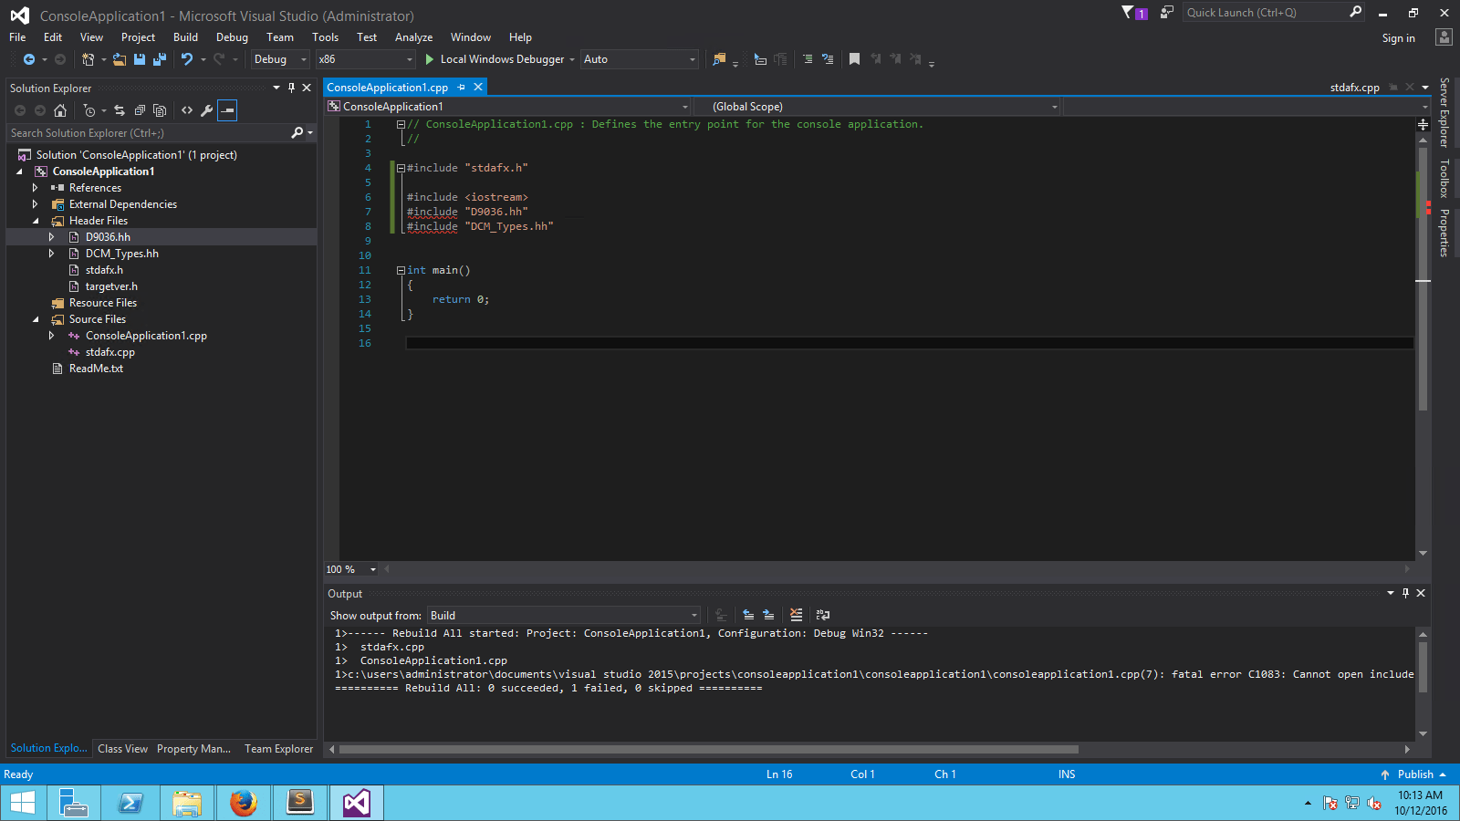Click the Pending Changes Filter icon
The height and width of the screenshot is (821, 1460).
(x=89, y=110)
